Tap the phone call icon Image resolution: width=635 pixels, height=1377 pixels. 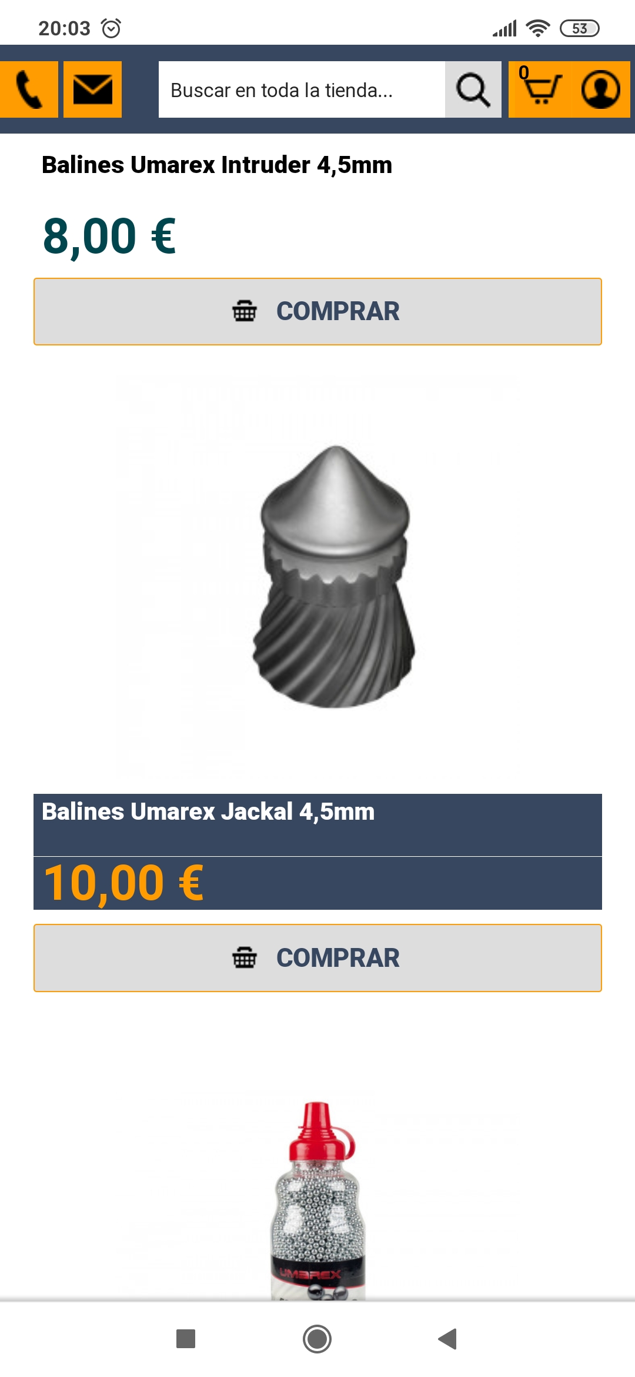(x=29, y=89)
